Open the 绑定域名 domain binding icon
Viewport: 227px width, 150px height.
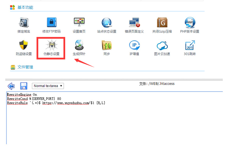click(24, 22)
